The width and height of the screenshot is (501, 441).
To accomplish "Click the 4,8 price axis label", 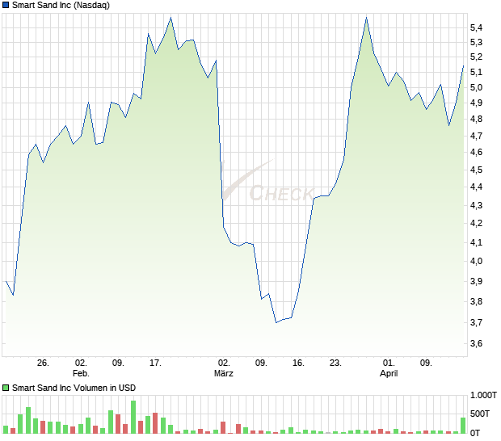I will (x=476, y=119).
